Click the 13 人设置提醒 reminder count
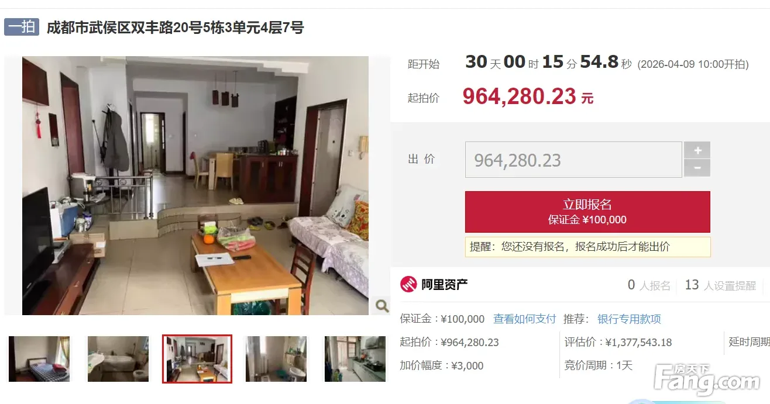The image size is (770, 404). 720,285
